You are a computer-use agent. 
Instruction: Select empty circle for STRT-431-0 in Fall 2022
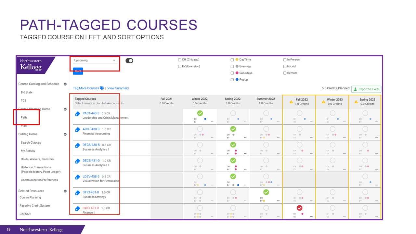(300, 192)
